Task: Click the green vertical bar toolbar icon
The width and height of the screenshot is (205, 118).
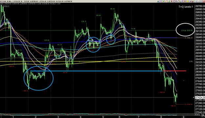Action: 169,1
